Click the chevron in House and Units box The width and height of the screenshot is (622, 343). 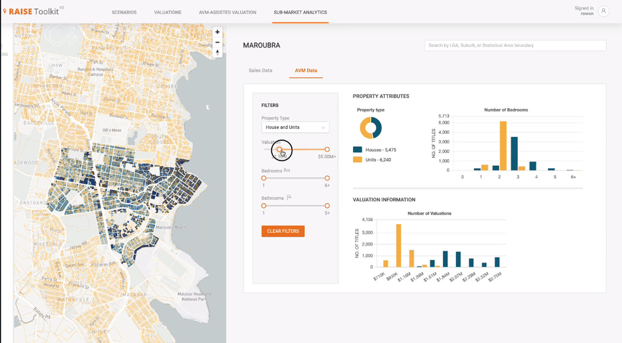click(x=323, y=127)
